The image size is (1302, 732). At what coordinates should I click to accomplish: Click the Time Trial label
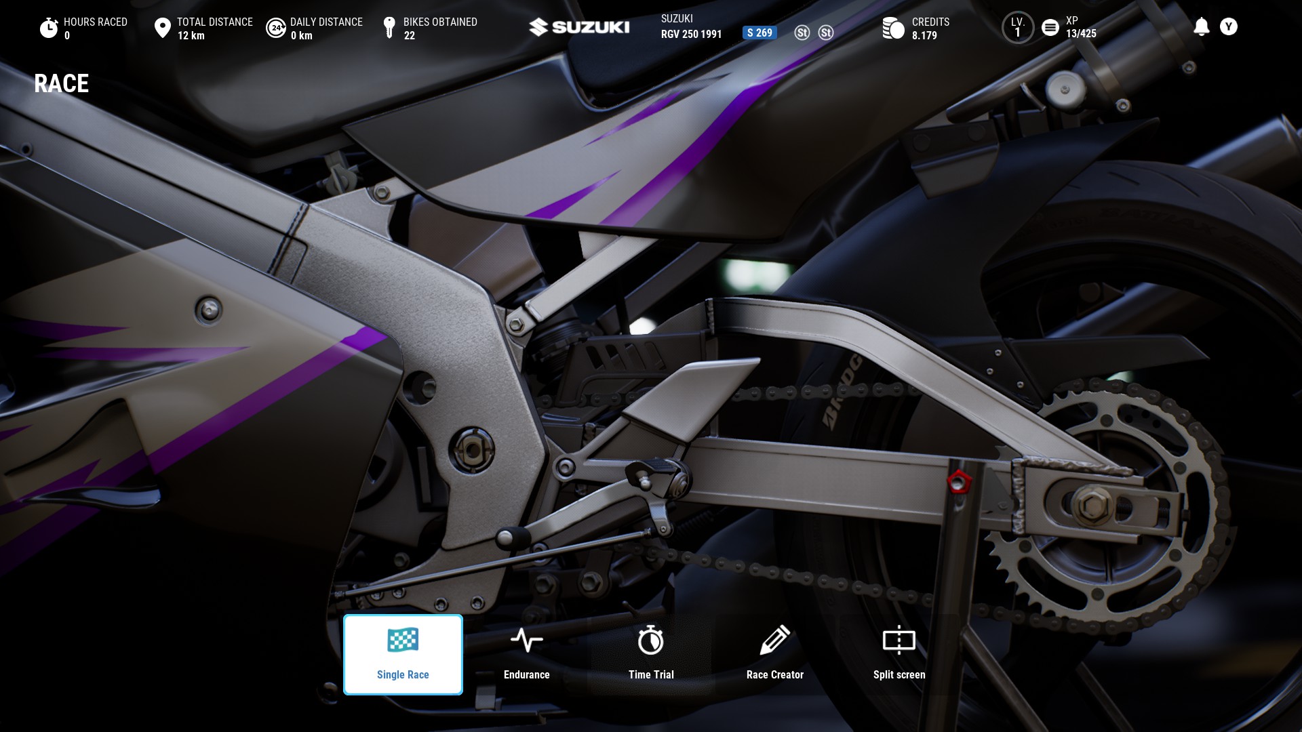point(650,674)
